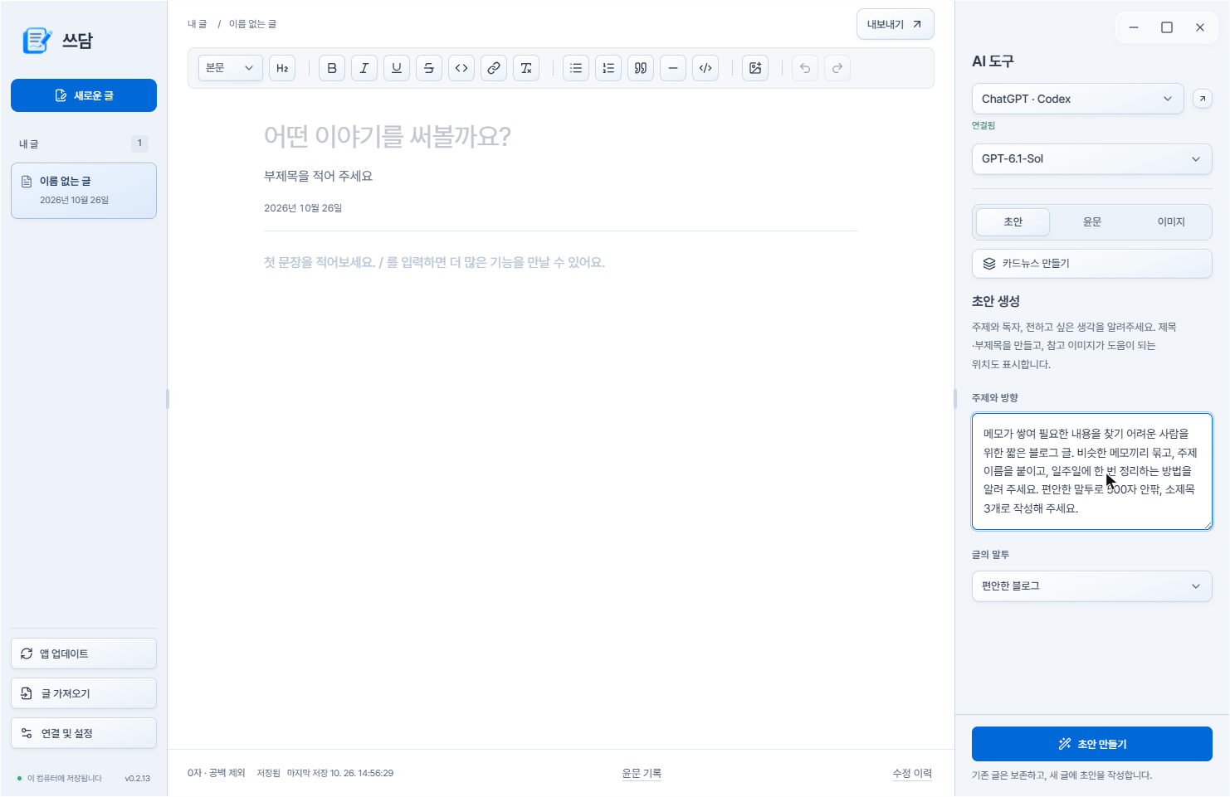1230x797 pixels.
Task: Expand the GPT-6.1-Sol model dropdown
Action: pyautogui.click(x=1092, y=158)
